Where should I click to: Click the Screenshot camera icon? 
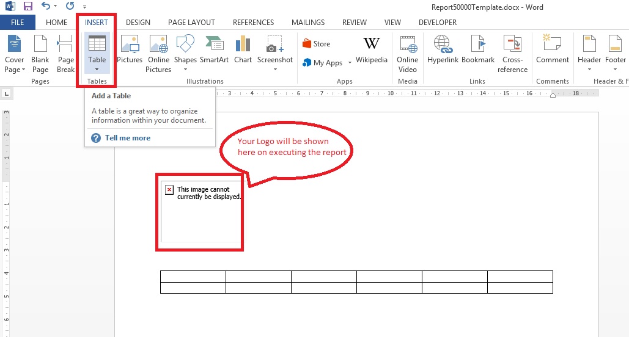[x=275, y=44]
